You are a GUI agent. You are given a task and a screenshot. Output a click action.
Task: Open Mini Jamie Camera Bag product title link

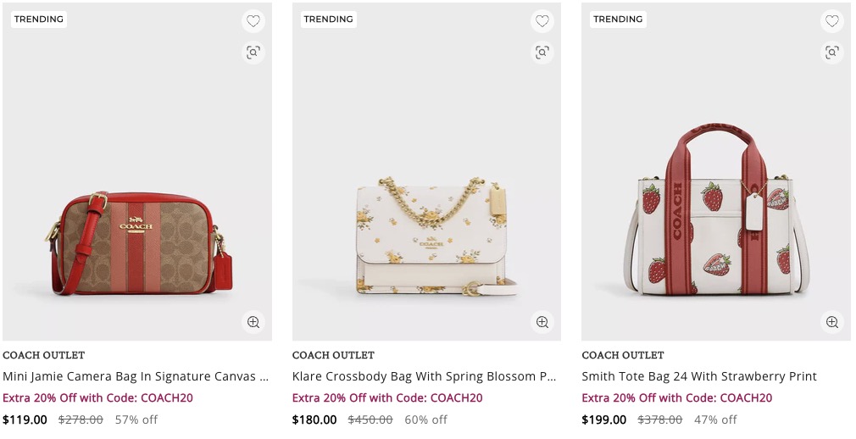(x=136, y=376)
